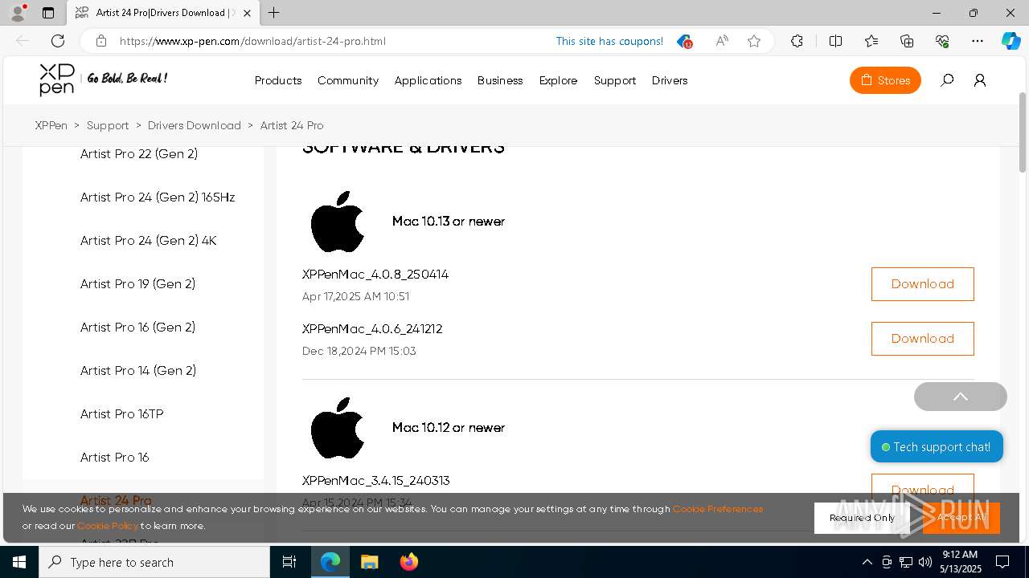Screen dimensions: 1029x578
Task: Click XPPenMac_4.0.8_250414 file name
Action: pos(375,274)
